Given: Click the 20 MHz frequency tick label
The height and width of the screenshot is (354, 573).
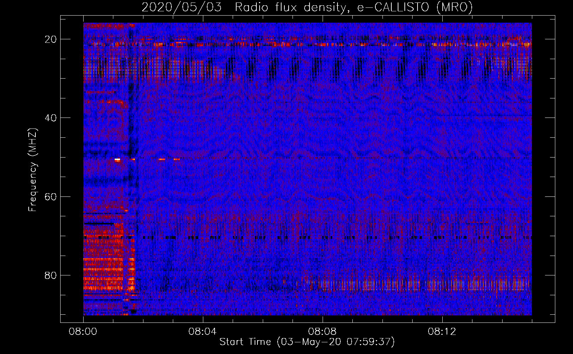Looking at the screenshot, I should [x=51, y=39].
